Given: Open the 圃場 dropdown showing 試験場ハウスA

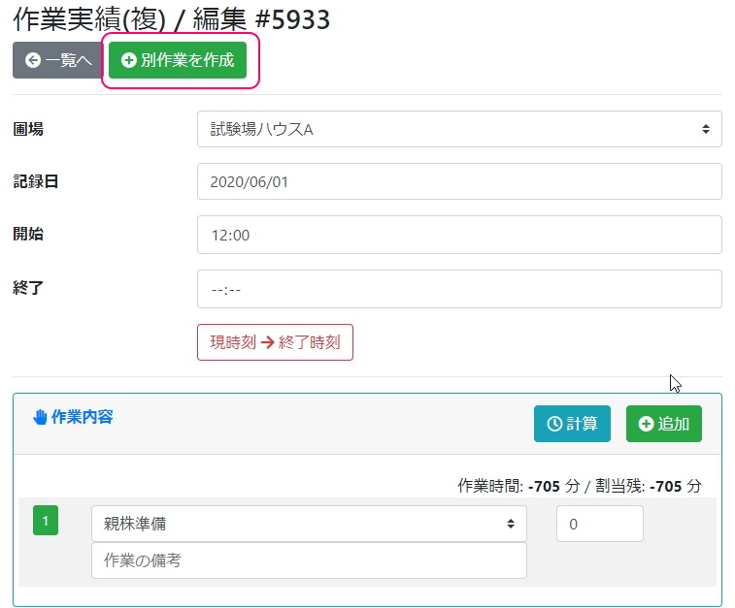Looking at the screenshot, I should (459, 129).
